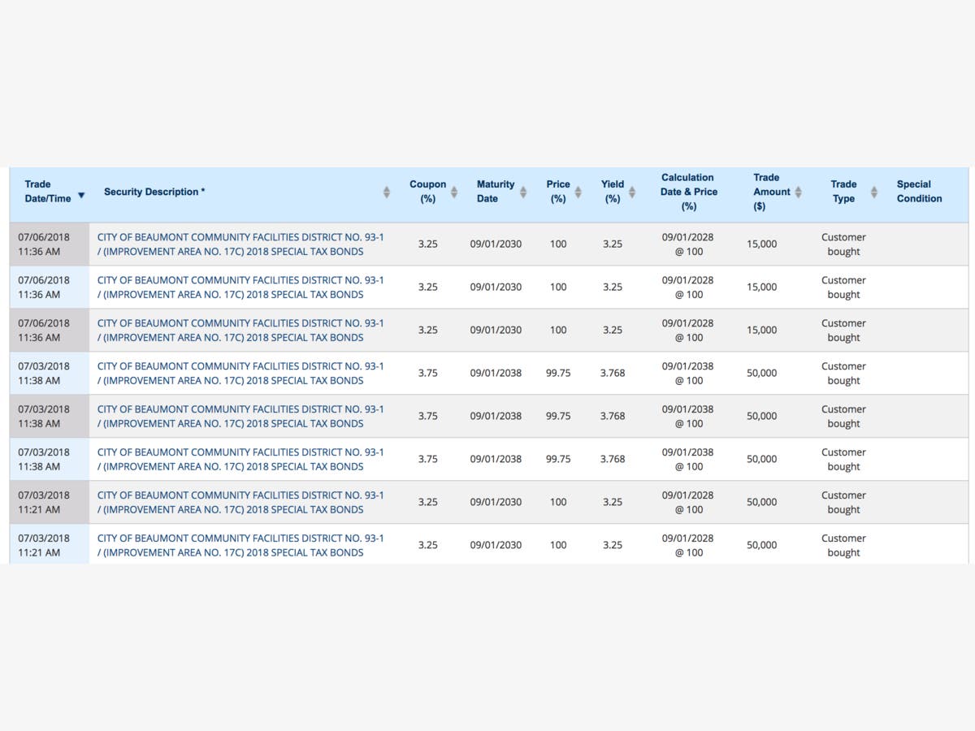Sort by Trade Date/Time arrow
The height and width of the screenshot is (731, 975).
point(81,196)
